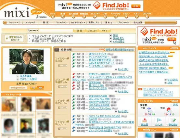The height and width of the screenshot is (138, 180).
Task: Switch to the メッセージ tab
Action: [30, 23]
